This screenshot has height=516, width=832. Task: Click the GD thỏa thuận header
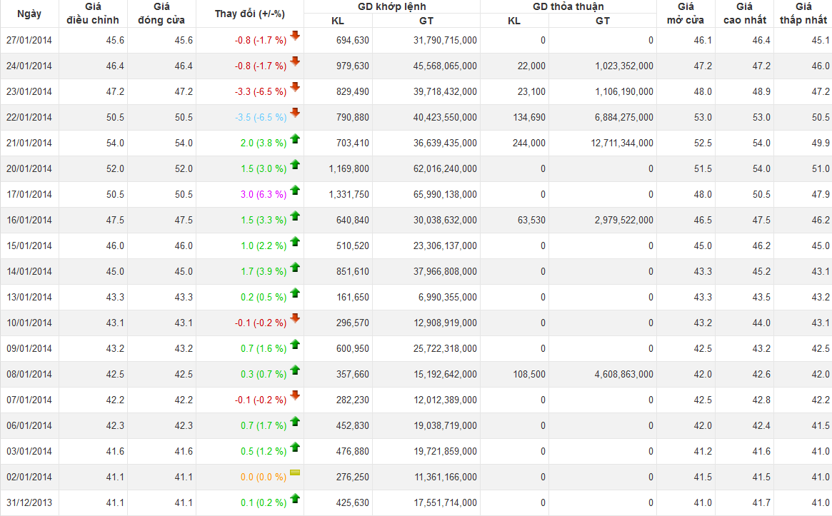coord(568,6)
